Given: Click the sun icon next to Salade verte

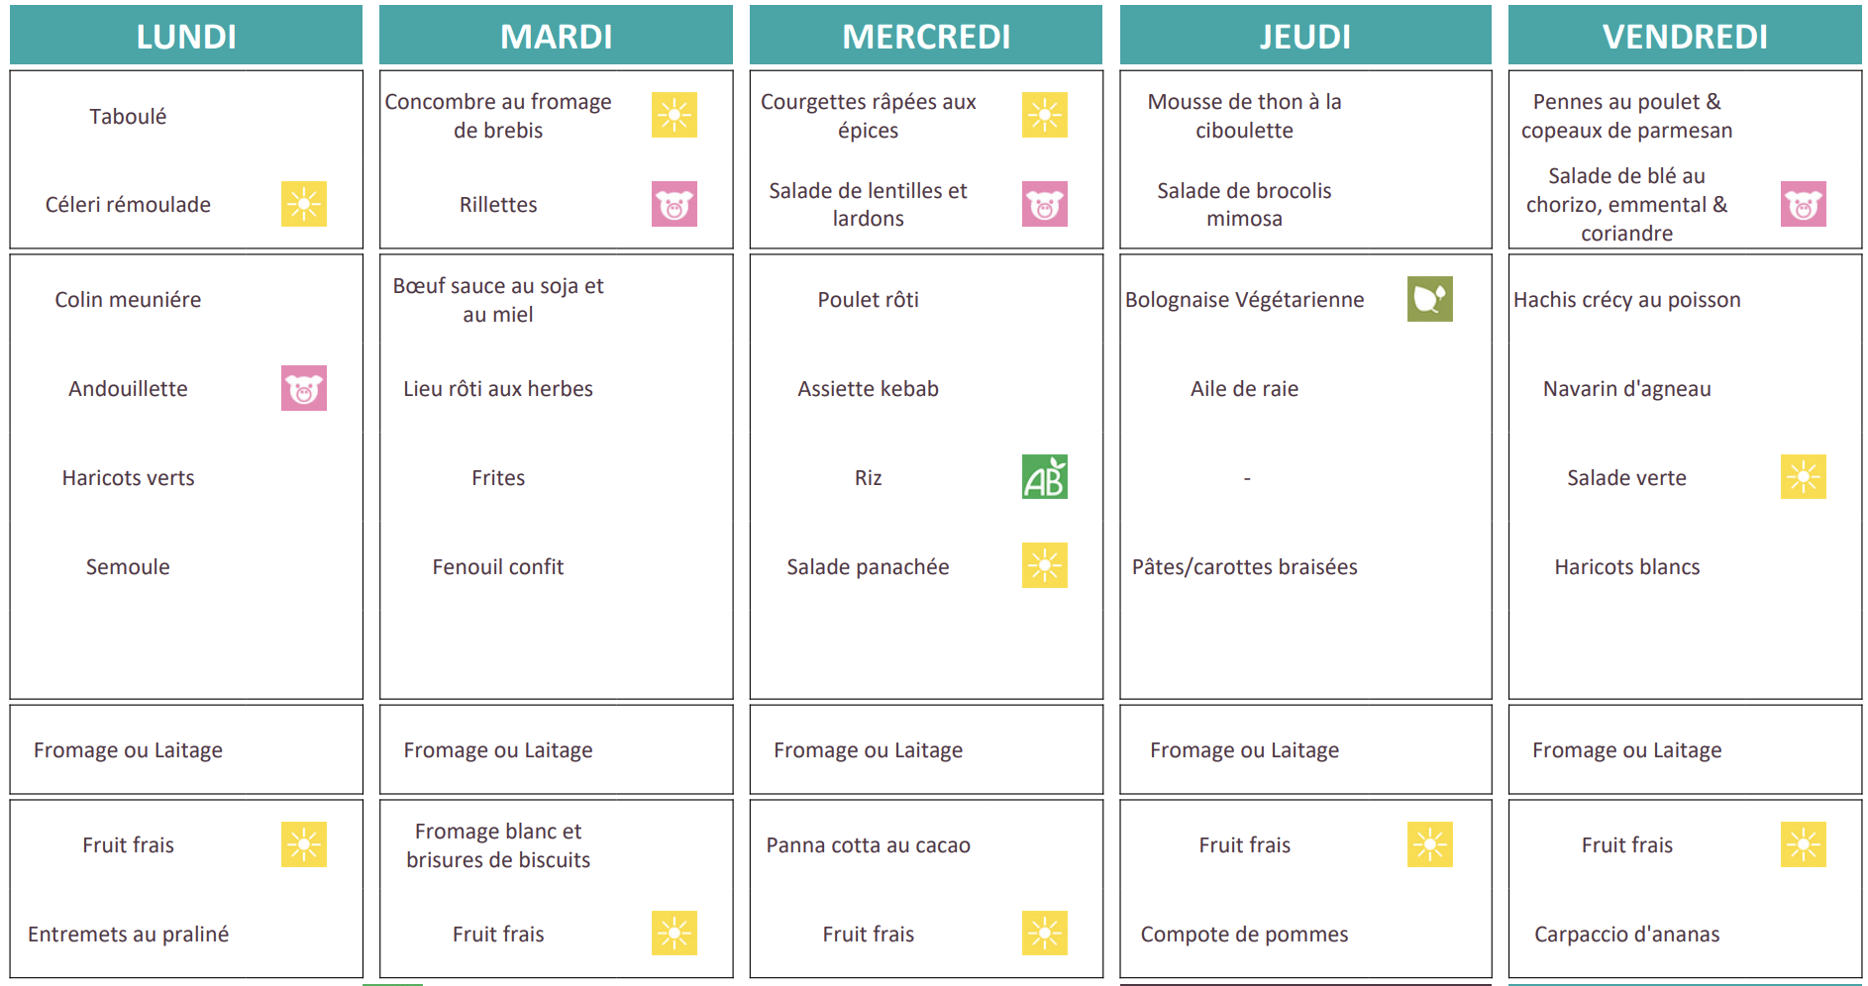Looking at the screenshot, I should [1803, 477].
